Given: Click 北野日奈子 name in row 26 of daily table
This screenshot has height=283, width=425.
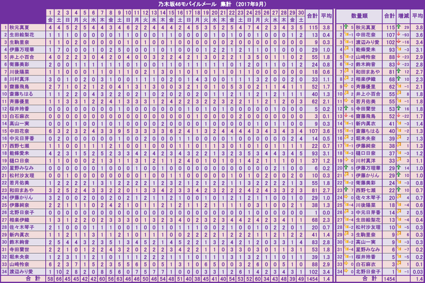Looking at the screenshot, I should (22, 212).
